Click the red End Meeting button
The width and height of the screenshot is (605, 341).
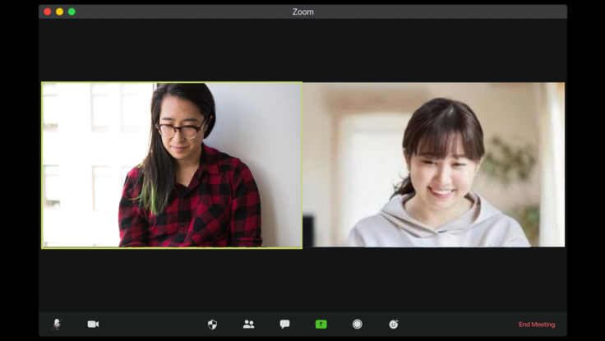[x=536, y=325]
